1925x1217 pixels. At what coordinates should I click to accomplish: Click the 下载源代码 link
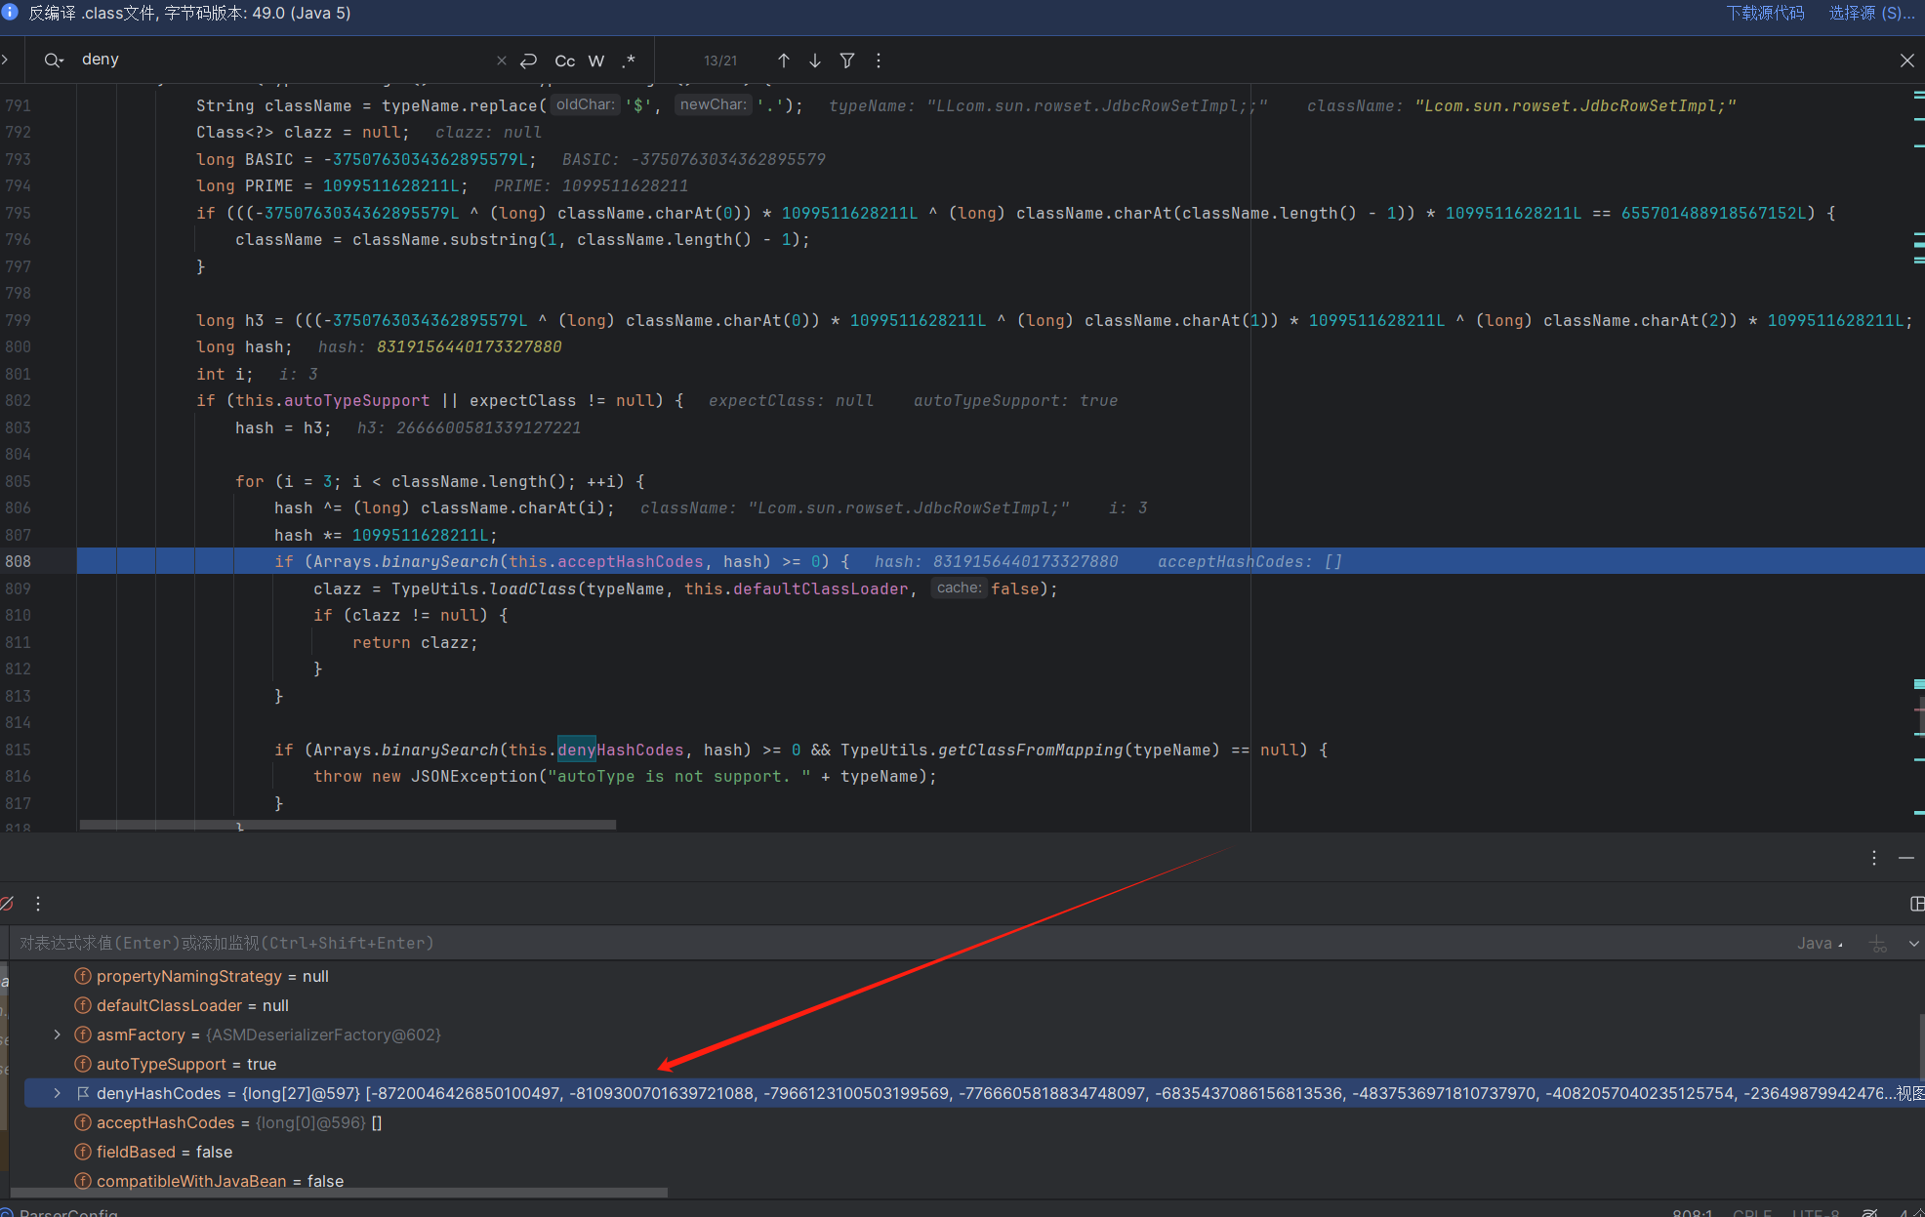click(1765, 13)
